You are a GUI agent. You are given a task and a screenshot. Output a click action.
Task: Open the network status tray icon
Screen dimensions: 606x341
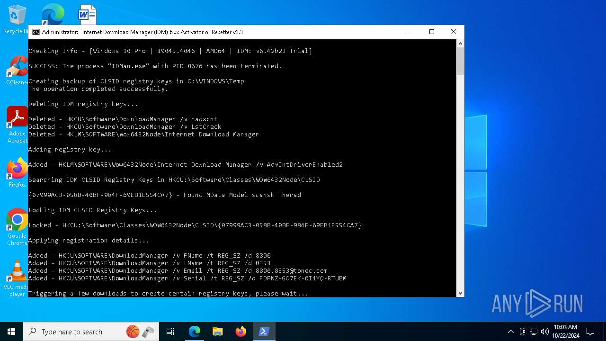[534, 332]
